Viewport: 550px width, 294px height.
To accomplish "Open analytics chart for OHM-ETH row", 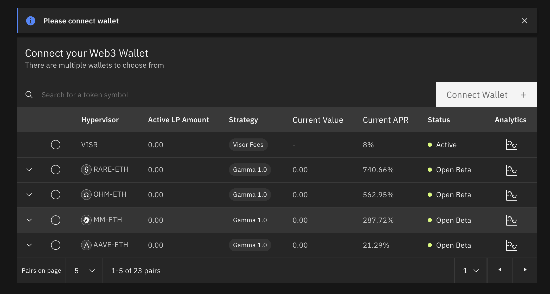I will [511, 195].
